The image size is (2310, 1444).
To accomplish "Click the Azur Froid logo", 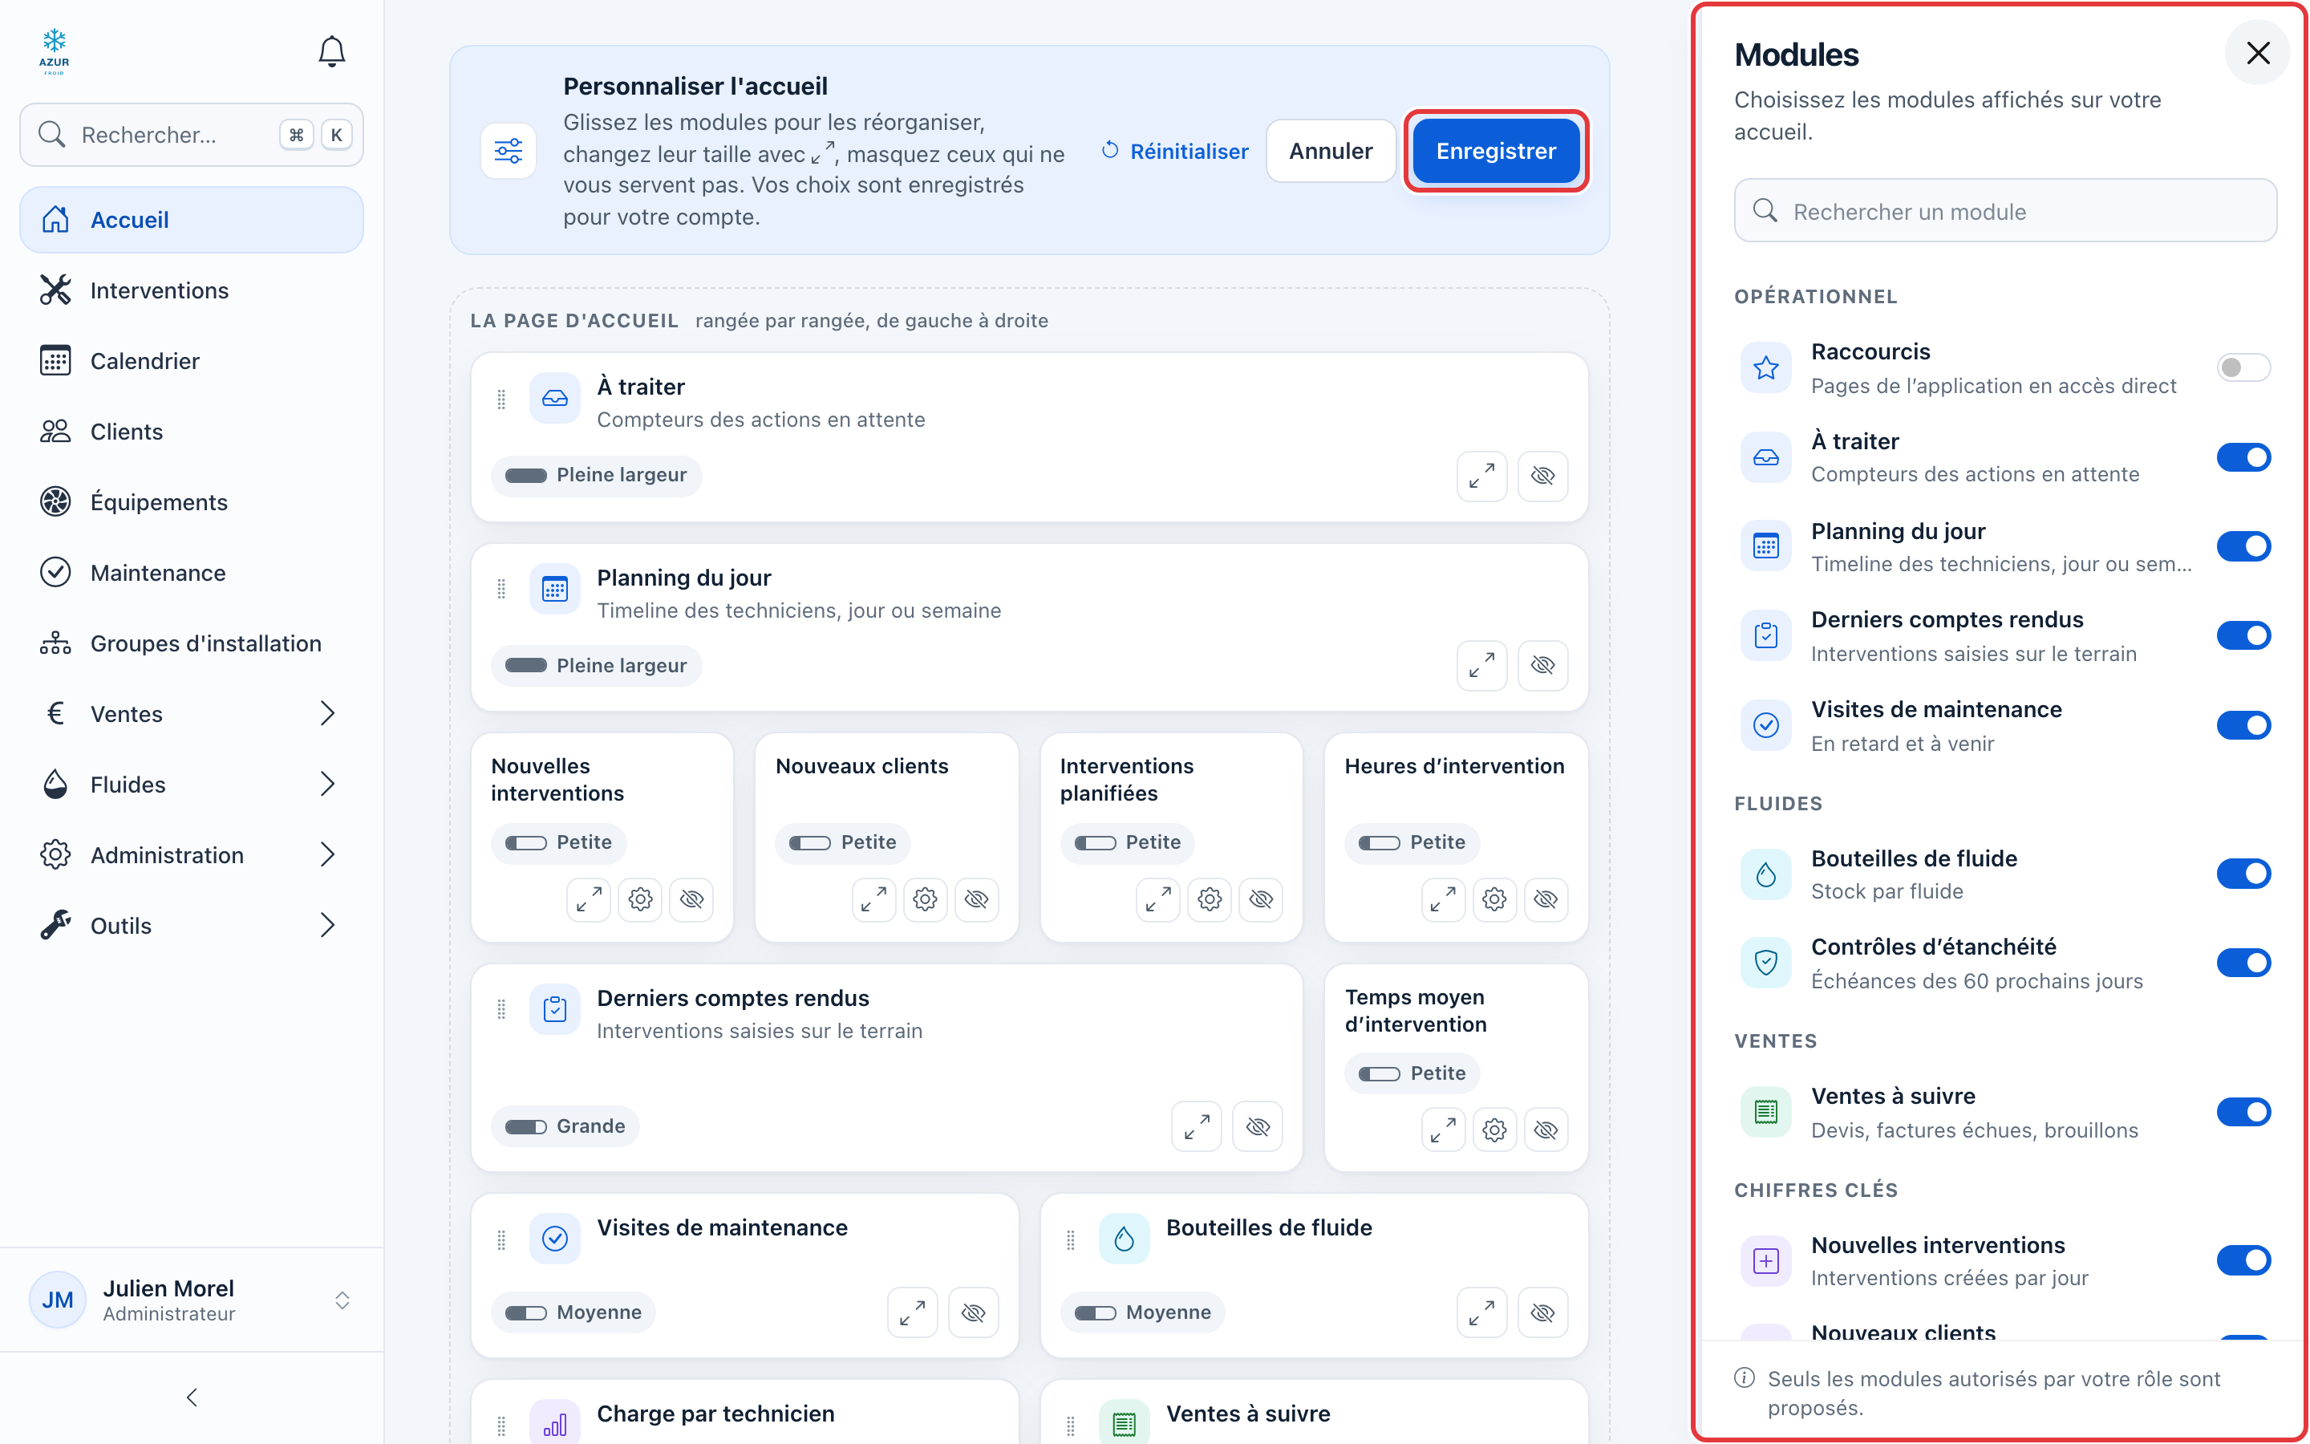I will coord(55,51).
